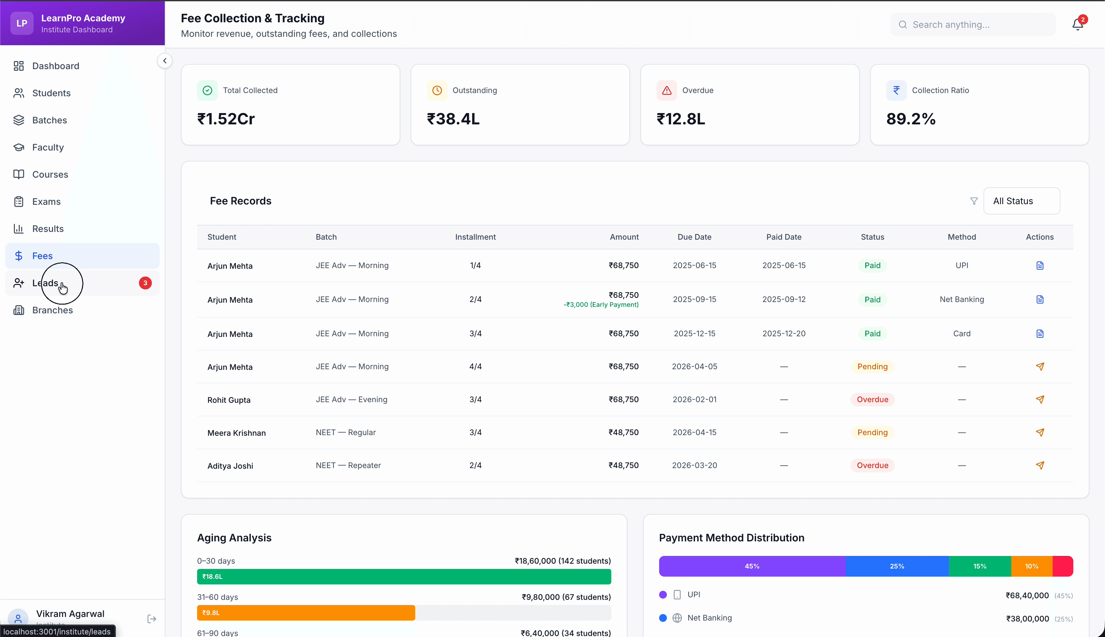Send payment reminder to Rohit Gupta

(1040, 400)
